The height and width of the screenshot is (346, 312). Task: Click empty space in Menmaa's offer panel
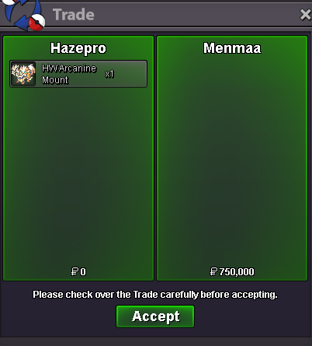(232, 161)
